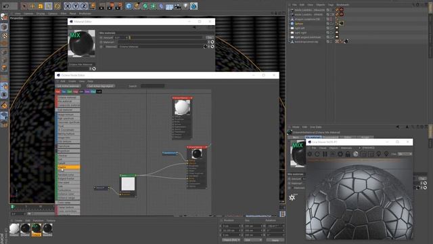This screenshot has width=433, height=244.
Task: Toggle C4D filter in Node Editor
Action: [x=99, y=91]
